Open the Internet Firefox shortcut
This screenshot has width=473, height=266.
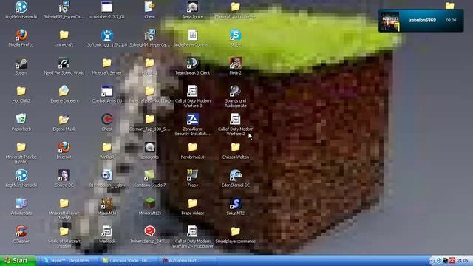click(x=64, y=147)
